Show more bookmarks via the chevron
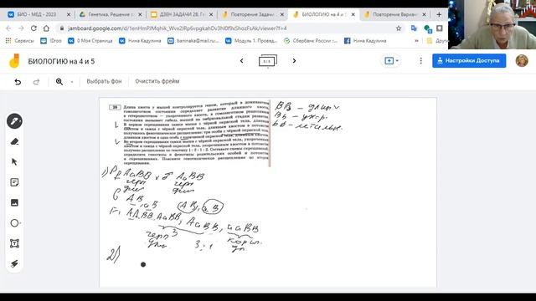 pos(416,41)
